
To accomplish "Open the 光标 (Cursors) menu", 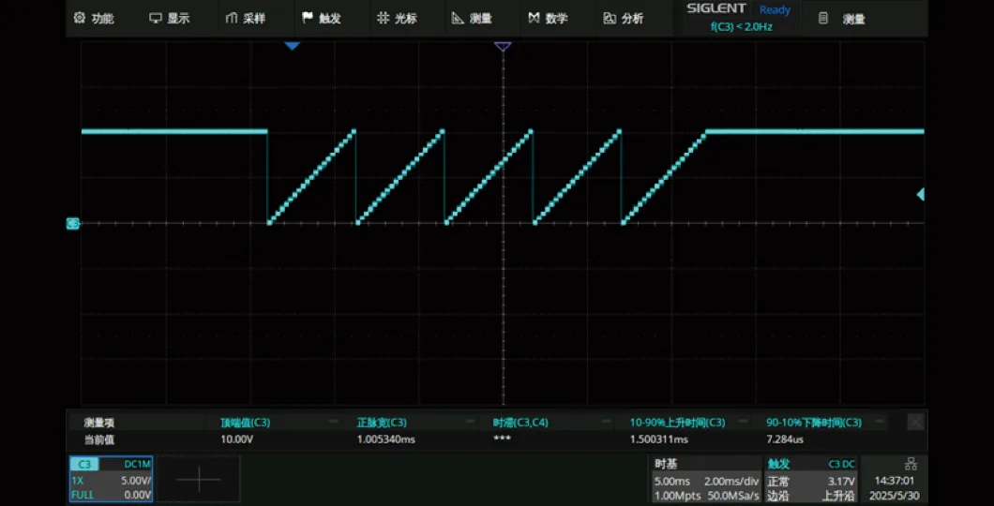I will (x=397, y=19).
